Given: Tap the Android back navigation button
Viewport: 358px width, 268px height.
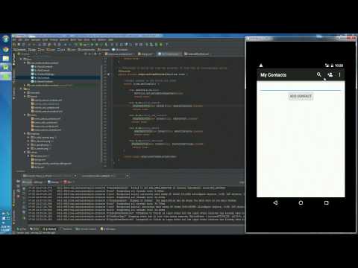Looking at the screenshot, I should pos(275,202).
